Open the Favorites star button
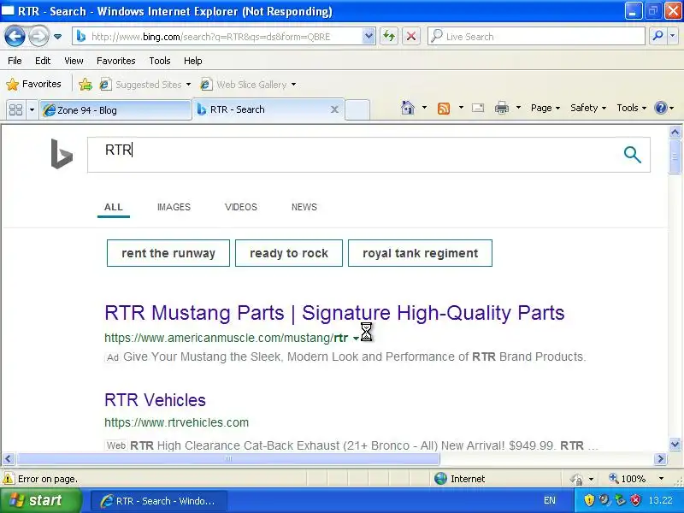 (33, 84)
